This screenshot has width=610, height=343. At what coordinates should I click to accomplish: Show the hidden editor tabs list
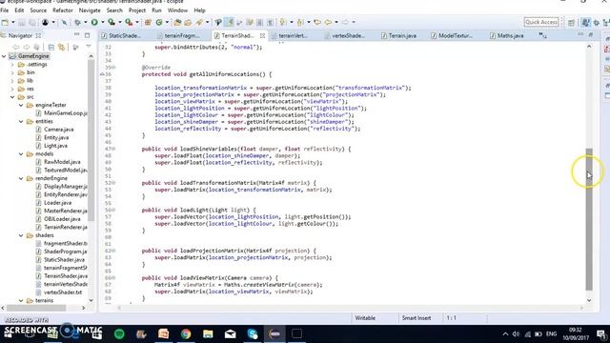coord(542,36)
